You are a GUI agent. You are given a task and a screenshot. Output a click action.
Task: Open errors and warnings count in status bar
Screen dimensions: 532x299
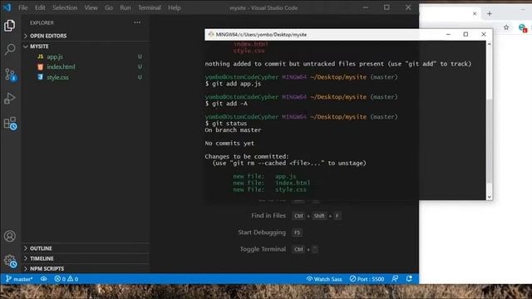pyautogui.click(x=66, y=279)
